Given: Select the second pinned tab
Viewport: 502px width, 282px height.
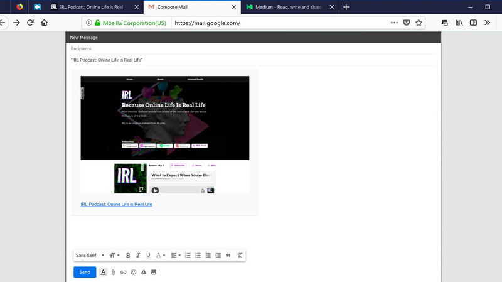Looking at the screenshot, I should (x=38, y=7).
